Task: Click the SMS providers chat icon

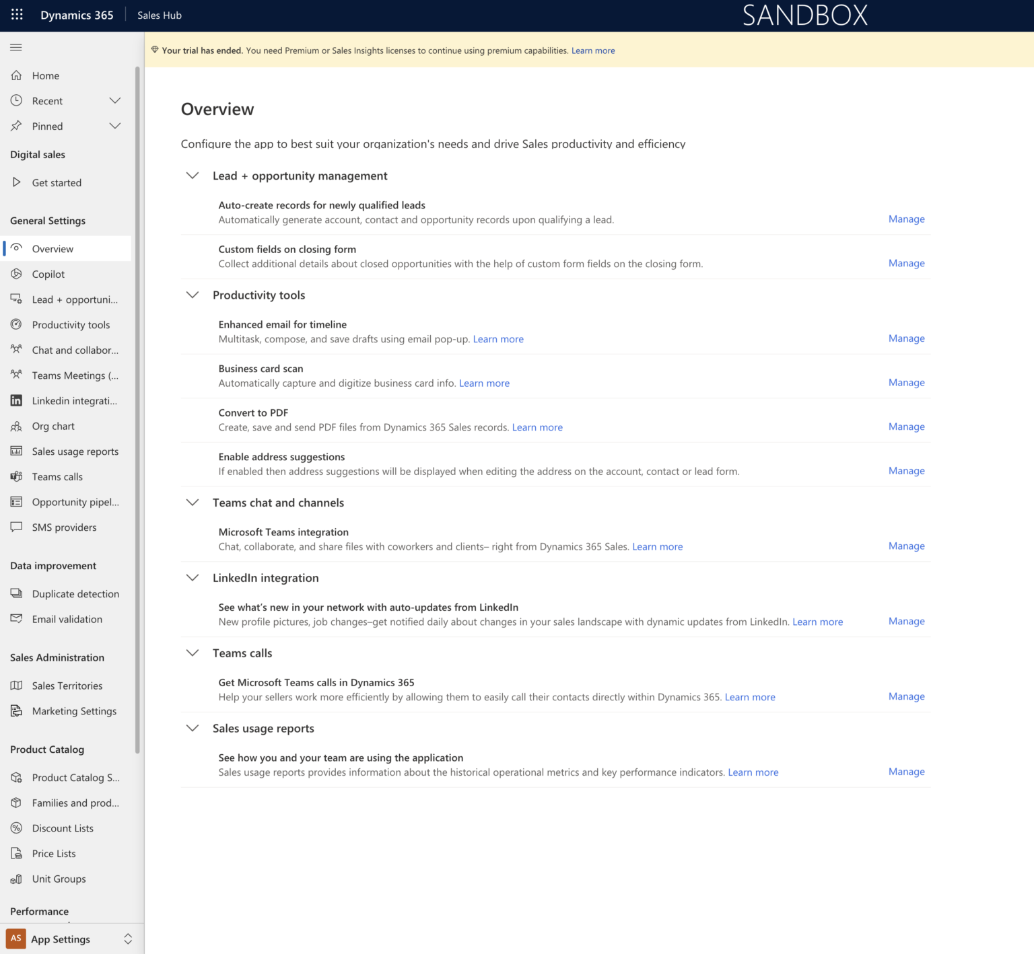Action: click(16, 527)
